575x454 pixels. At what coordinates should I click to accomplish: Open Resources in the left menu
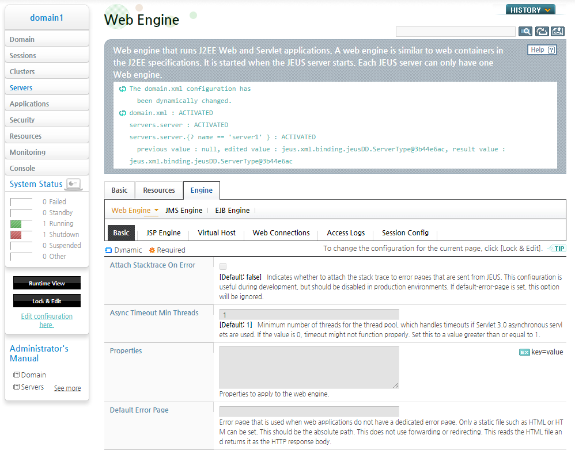47,136
